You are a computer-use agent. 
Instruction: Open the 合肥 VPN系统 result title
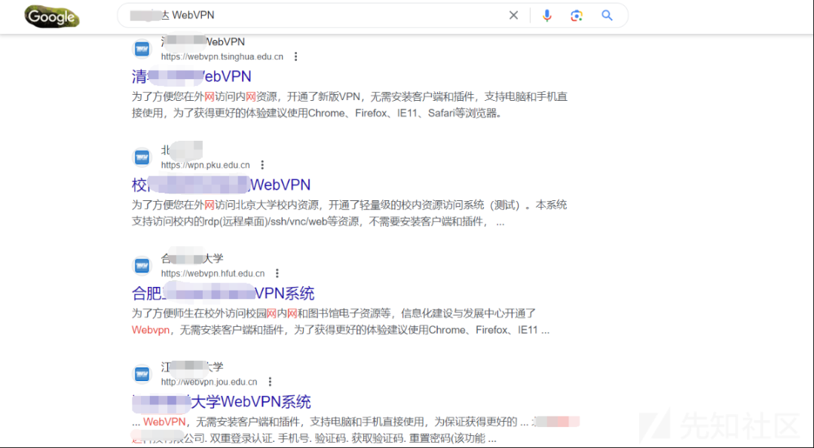223,294
